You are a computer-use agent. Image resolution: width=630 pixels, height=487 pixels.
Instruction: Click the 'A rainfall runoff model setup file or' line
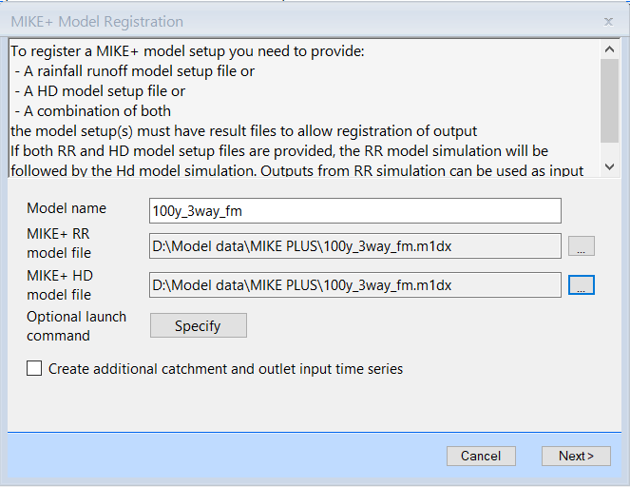(x=135, y=71)
